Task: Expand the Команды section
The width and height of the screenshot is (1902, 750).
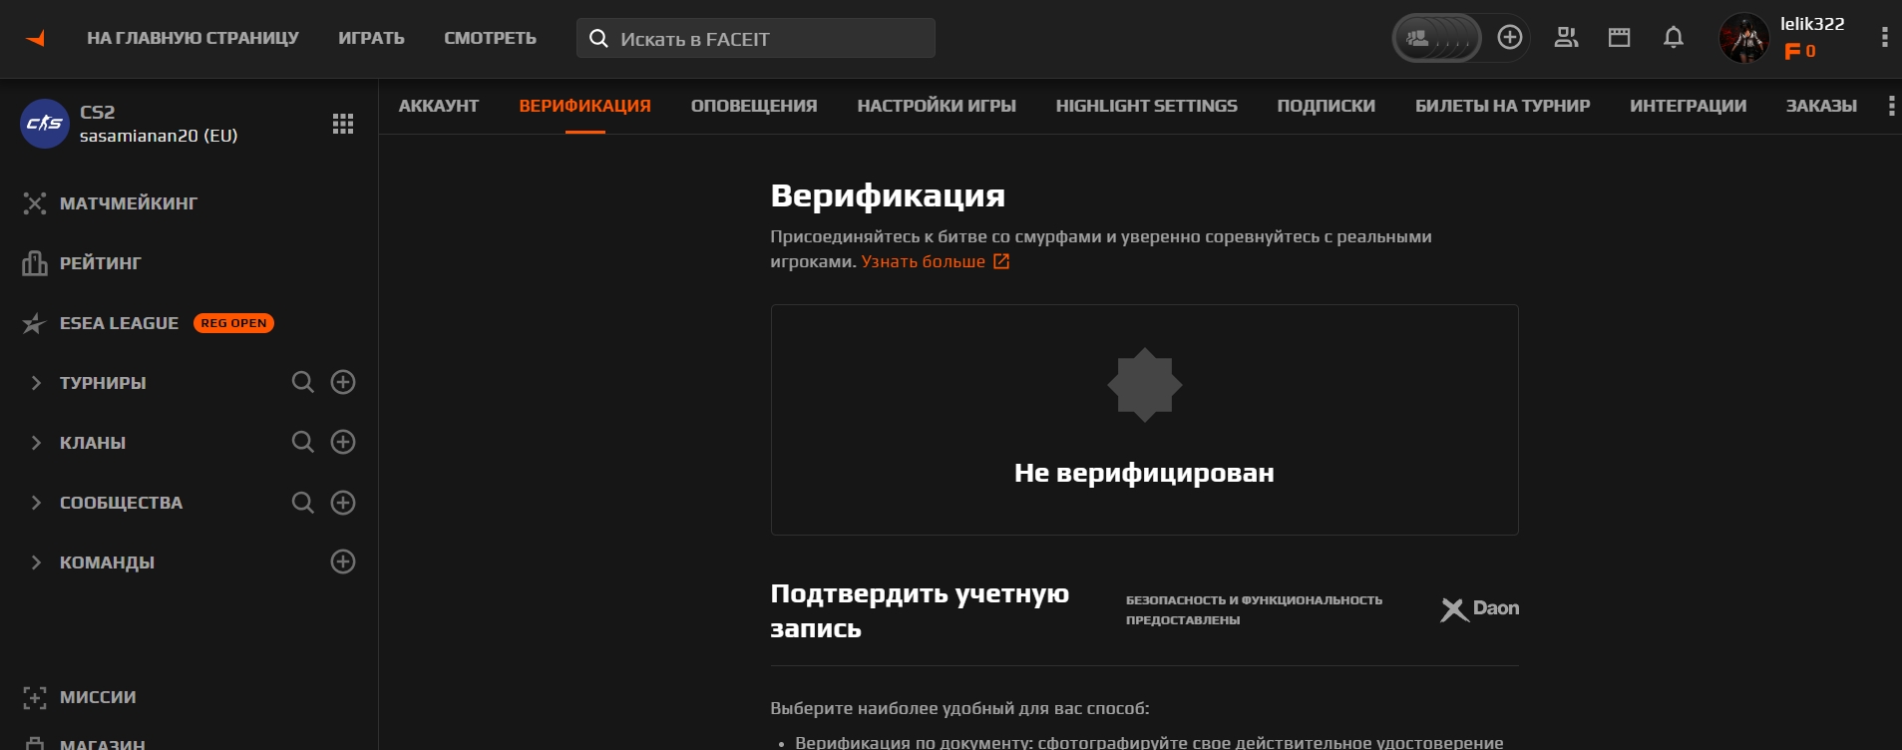Action: [36, 562]
